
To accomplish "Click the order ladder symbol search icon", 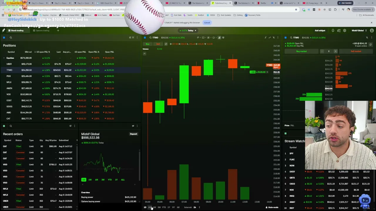I will click(x=291, y=38).
